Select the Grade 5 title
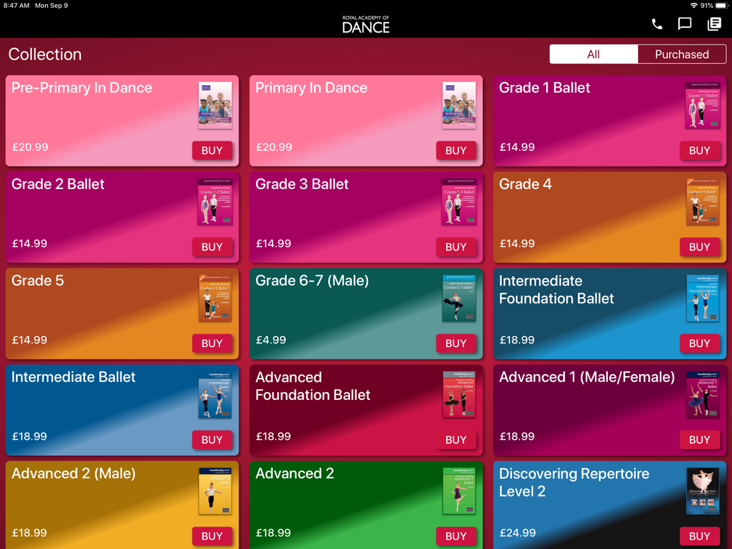Screen dimensions: 732x549 37,280
